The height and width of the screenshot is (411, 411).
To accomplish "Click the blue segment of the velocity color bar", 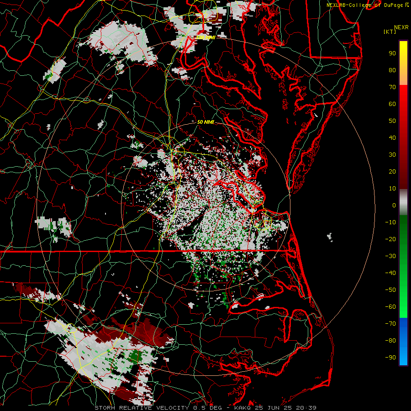I will [x=403, y=342].
